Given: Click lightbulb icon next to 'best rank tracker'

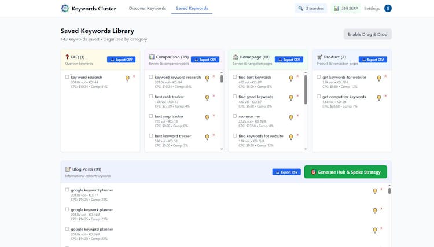Looking at the screenshot, I should click(x=207, y=98).
